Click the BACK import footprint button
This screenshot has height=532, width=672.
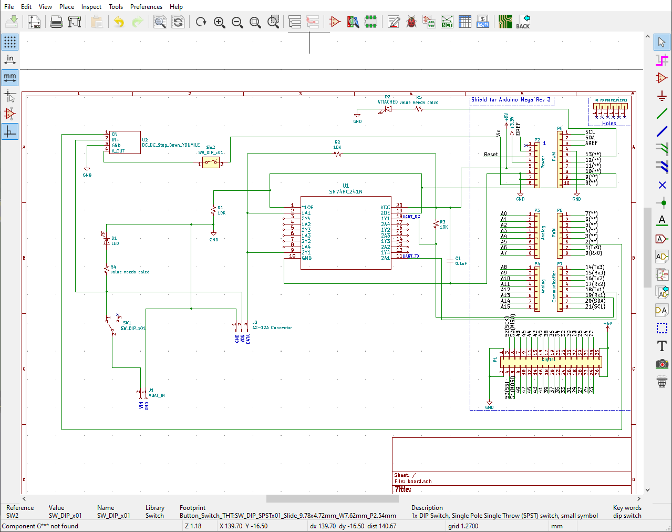(x=523, y=22)
